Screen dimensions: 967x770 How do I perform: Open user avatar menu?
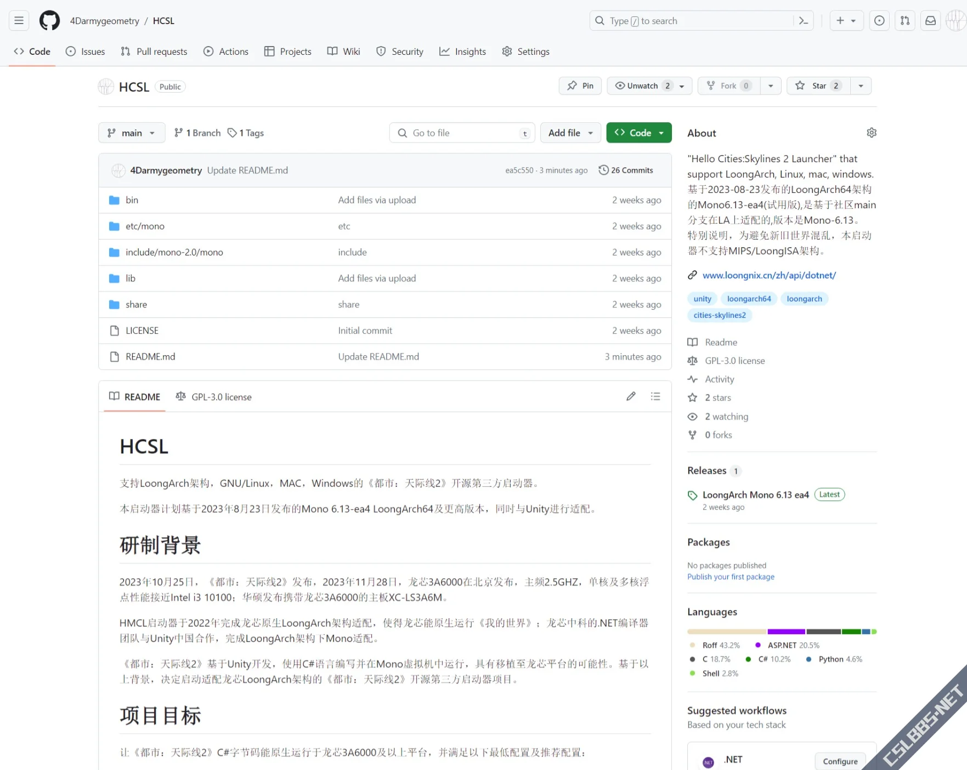(956, 21)
